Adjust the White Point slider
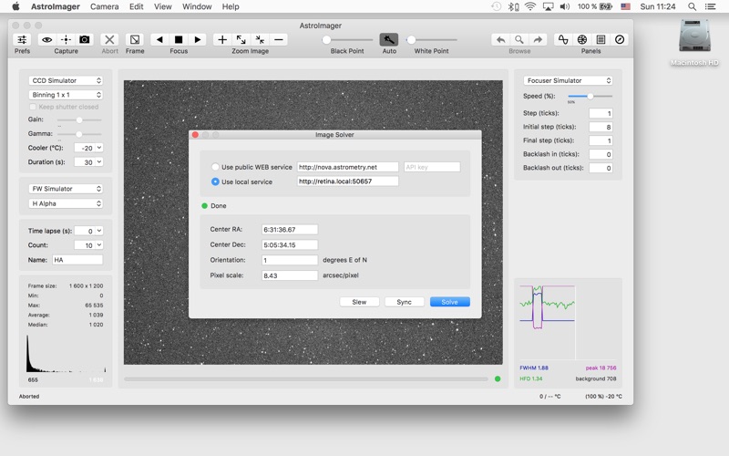The width and height of the screenshot is (729, 456). [431, 39]
